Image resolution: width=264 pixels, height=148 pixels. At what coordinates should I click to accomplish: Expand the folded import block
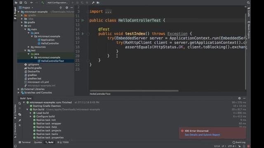coord(108,12)
